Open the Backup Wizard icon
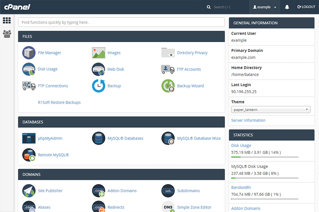The width and height of the screenshot is (319, 212). coord(168,86)
